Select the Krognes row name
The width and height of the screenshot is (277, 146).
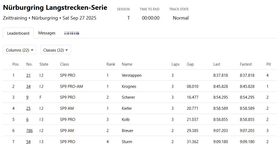129,86
